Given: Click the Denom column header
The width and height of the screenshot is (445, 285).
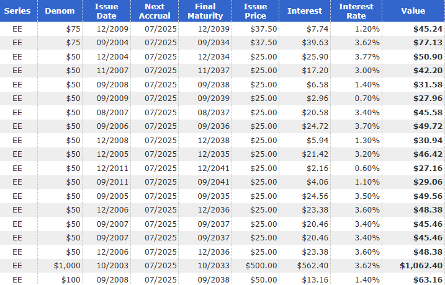Looking at the screenshot, I should pyautogui.click(x=60, y=11).
